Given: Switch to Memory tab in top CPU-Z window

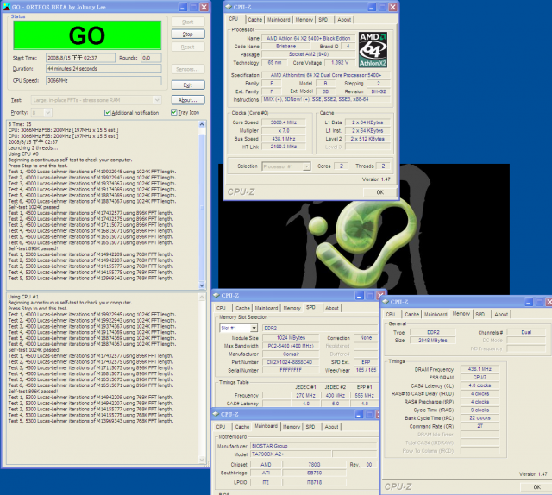Looking at the screenshot, I should tap(304, 19).
